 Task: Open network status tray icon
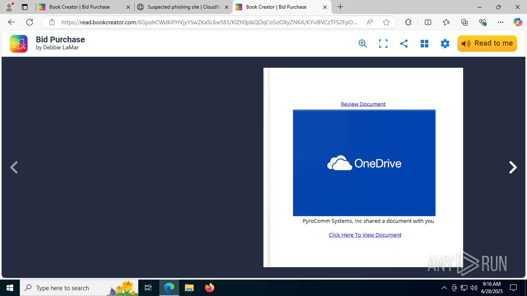[464, 288]
